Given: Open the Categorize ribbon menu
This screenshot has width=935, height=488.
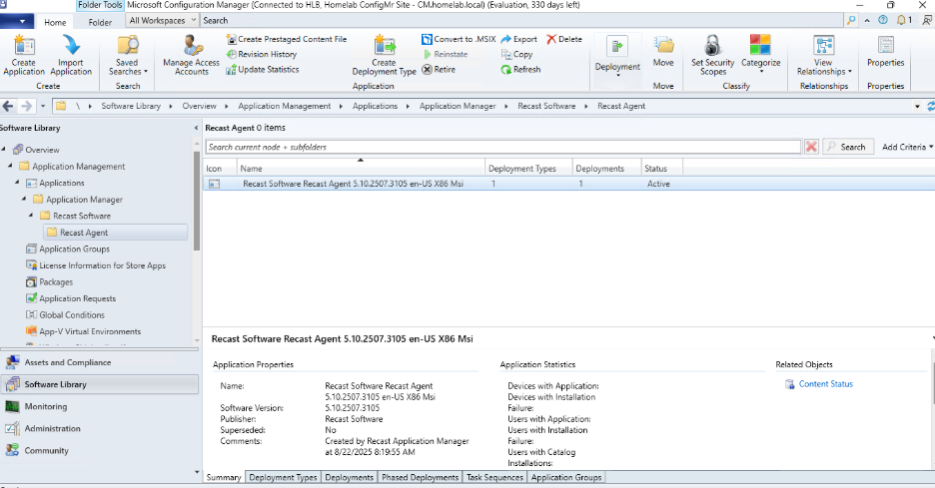Looking at the screenshot, I should pos(761,54).
